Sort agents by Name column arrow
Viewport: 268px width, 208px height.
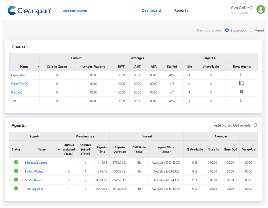point(59,149)
